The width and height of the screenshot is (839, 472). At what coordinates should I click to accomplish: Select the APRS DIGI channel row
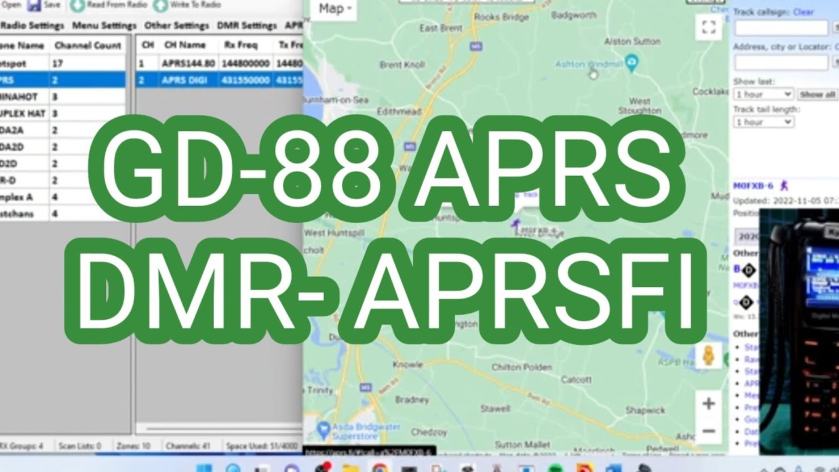(x=220, y=80)
